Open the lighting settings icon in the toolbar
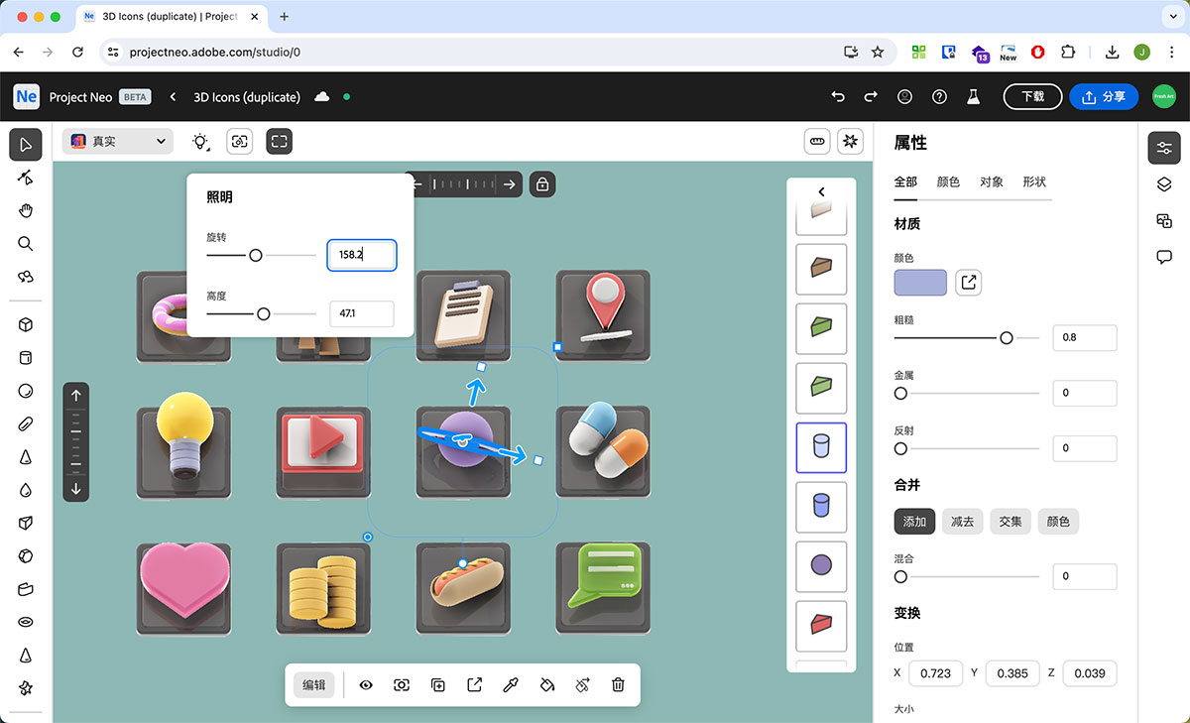The height and width of the screenshot is (723, 1190). click(200, 141)
